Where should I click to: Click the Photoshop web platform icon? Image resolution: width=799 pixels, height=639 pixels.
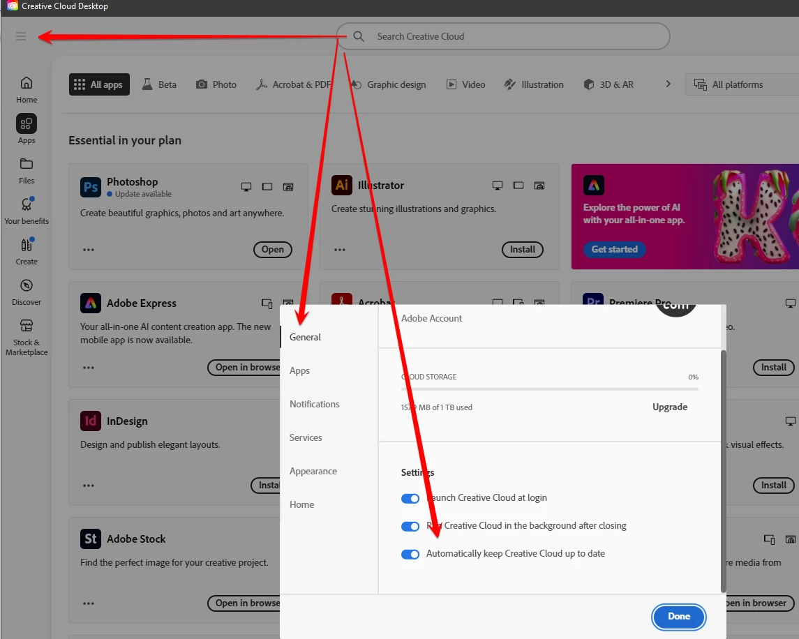(x=288, y=187)
